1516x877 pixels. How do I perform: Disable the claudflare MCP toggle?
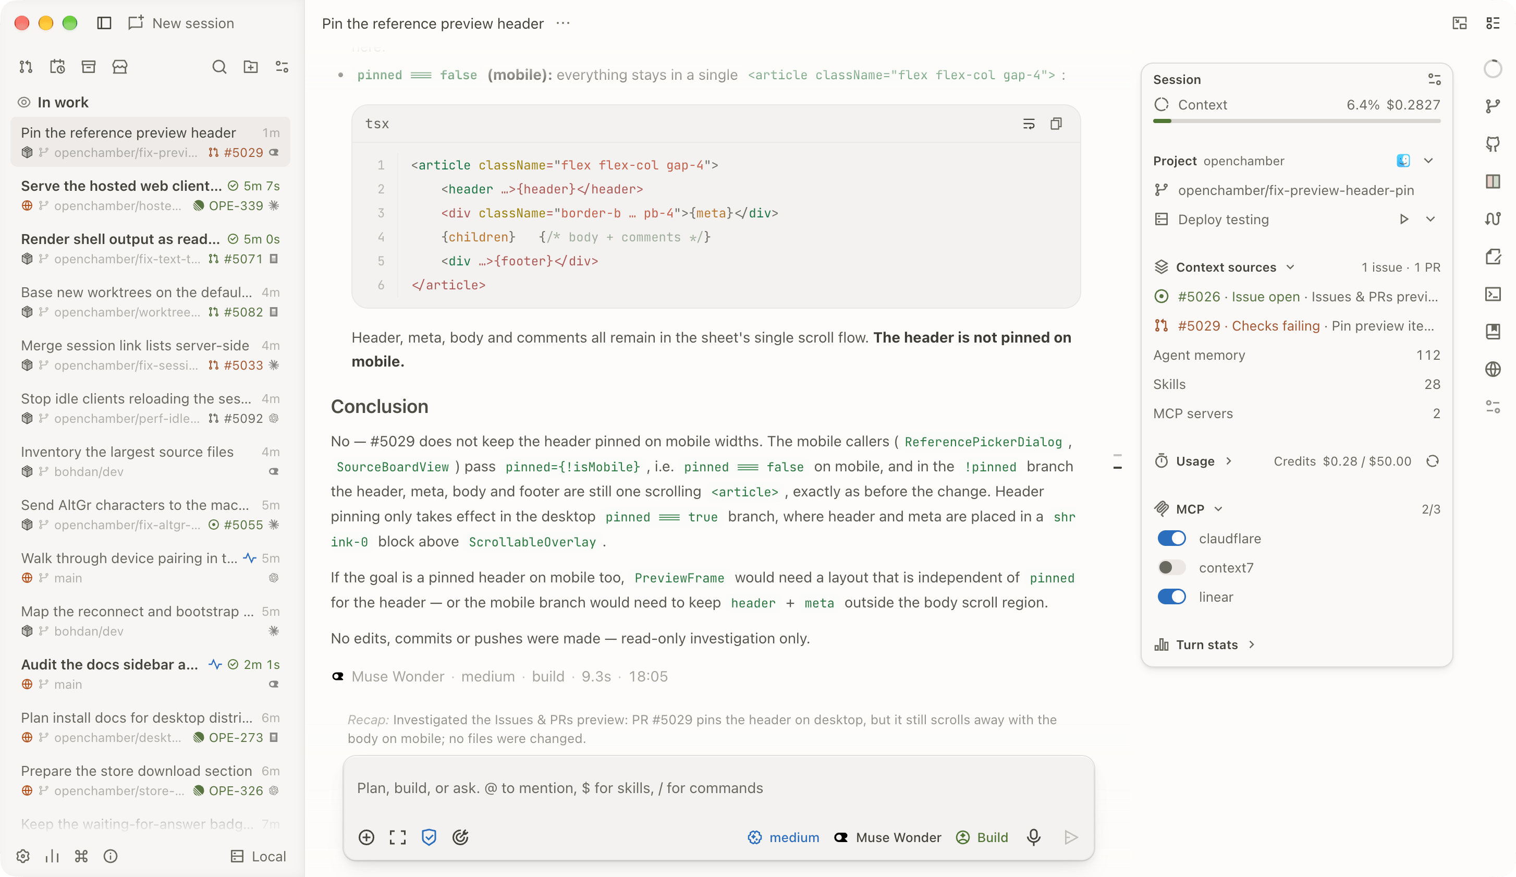pos(1171,538)
